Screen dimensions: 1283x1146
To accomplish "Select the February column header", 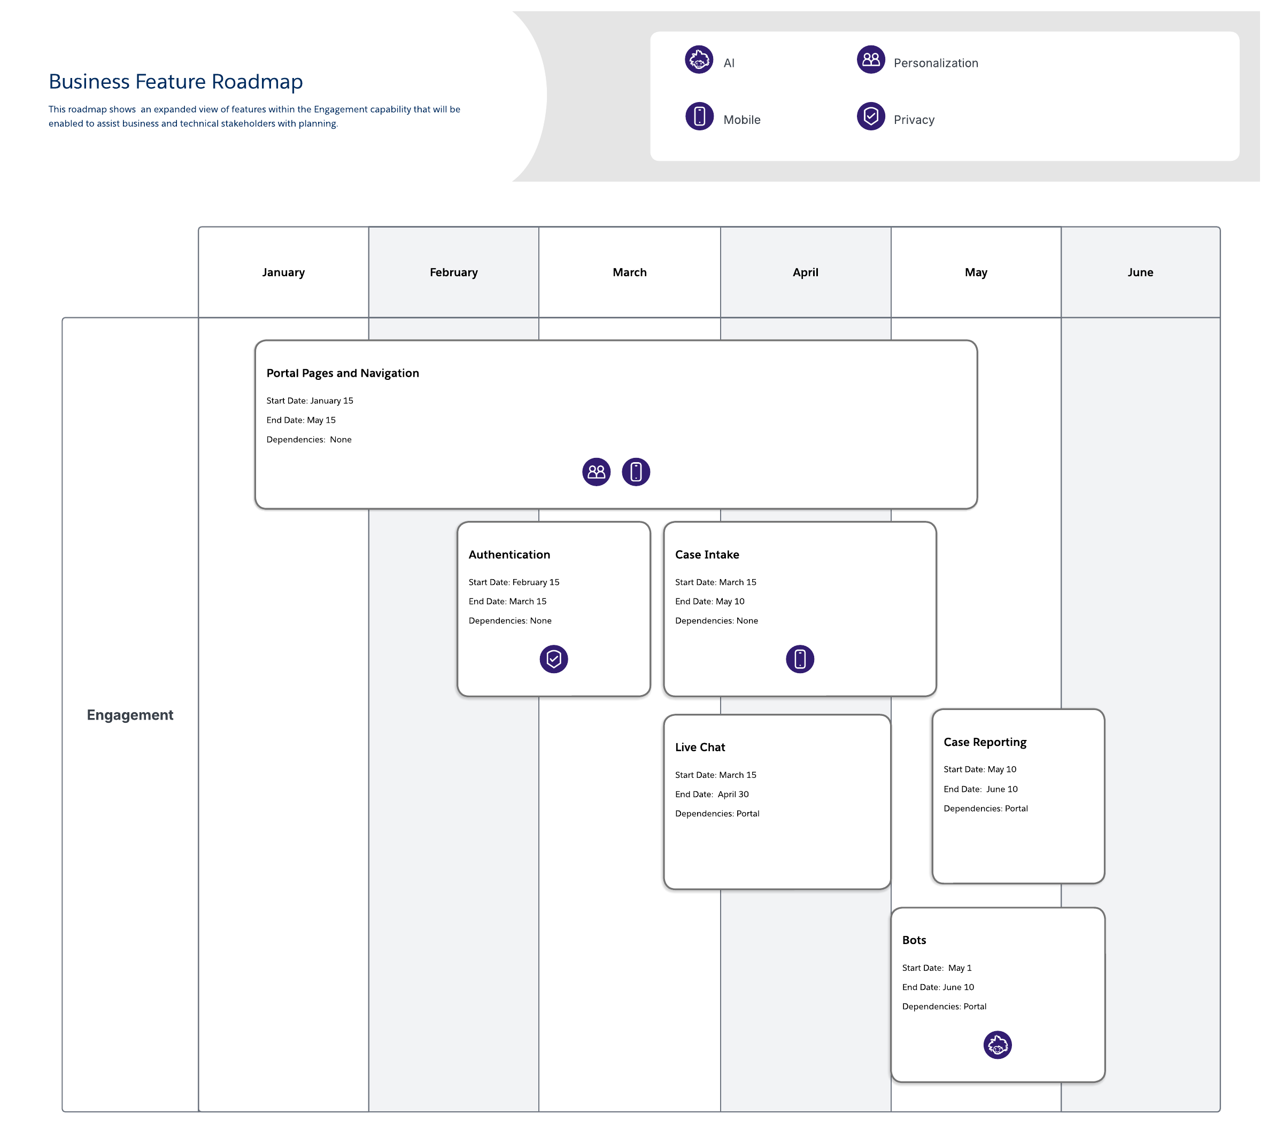I will (453, 272).
